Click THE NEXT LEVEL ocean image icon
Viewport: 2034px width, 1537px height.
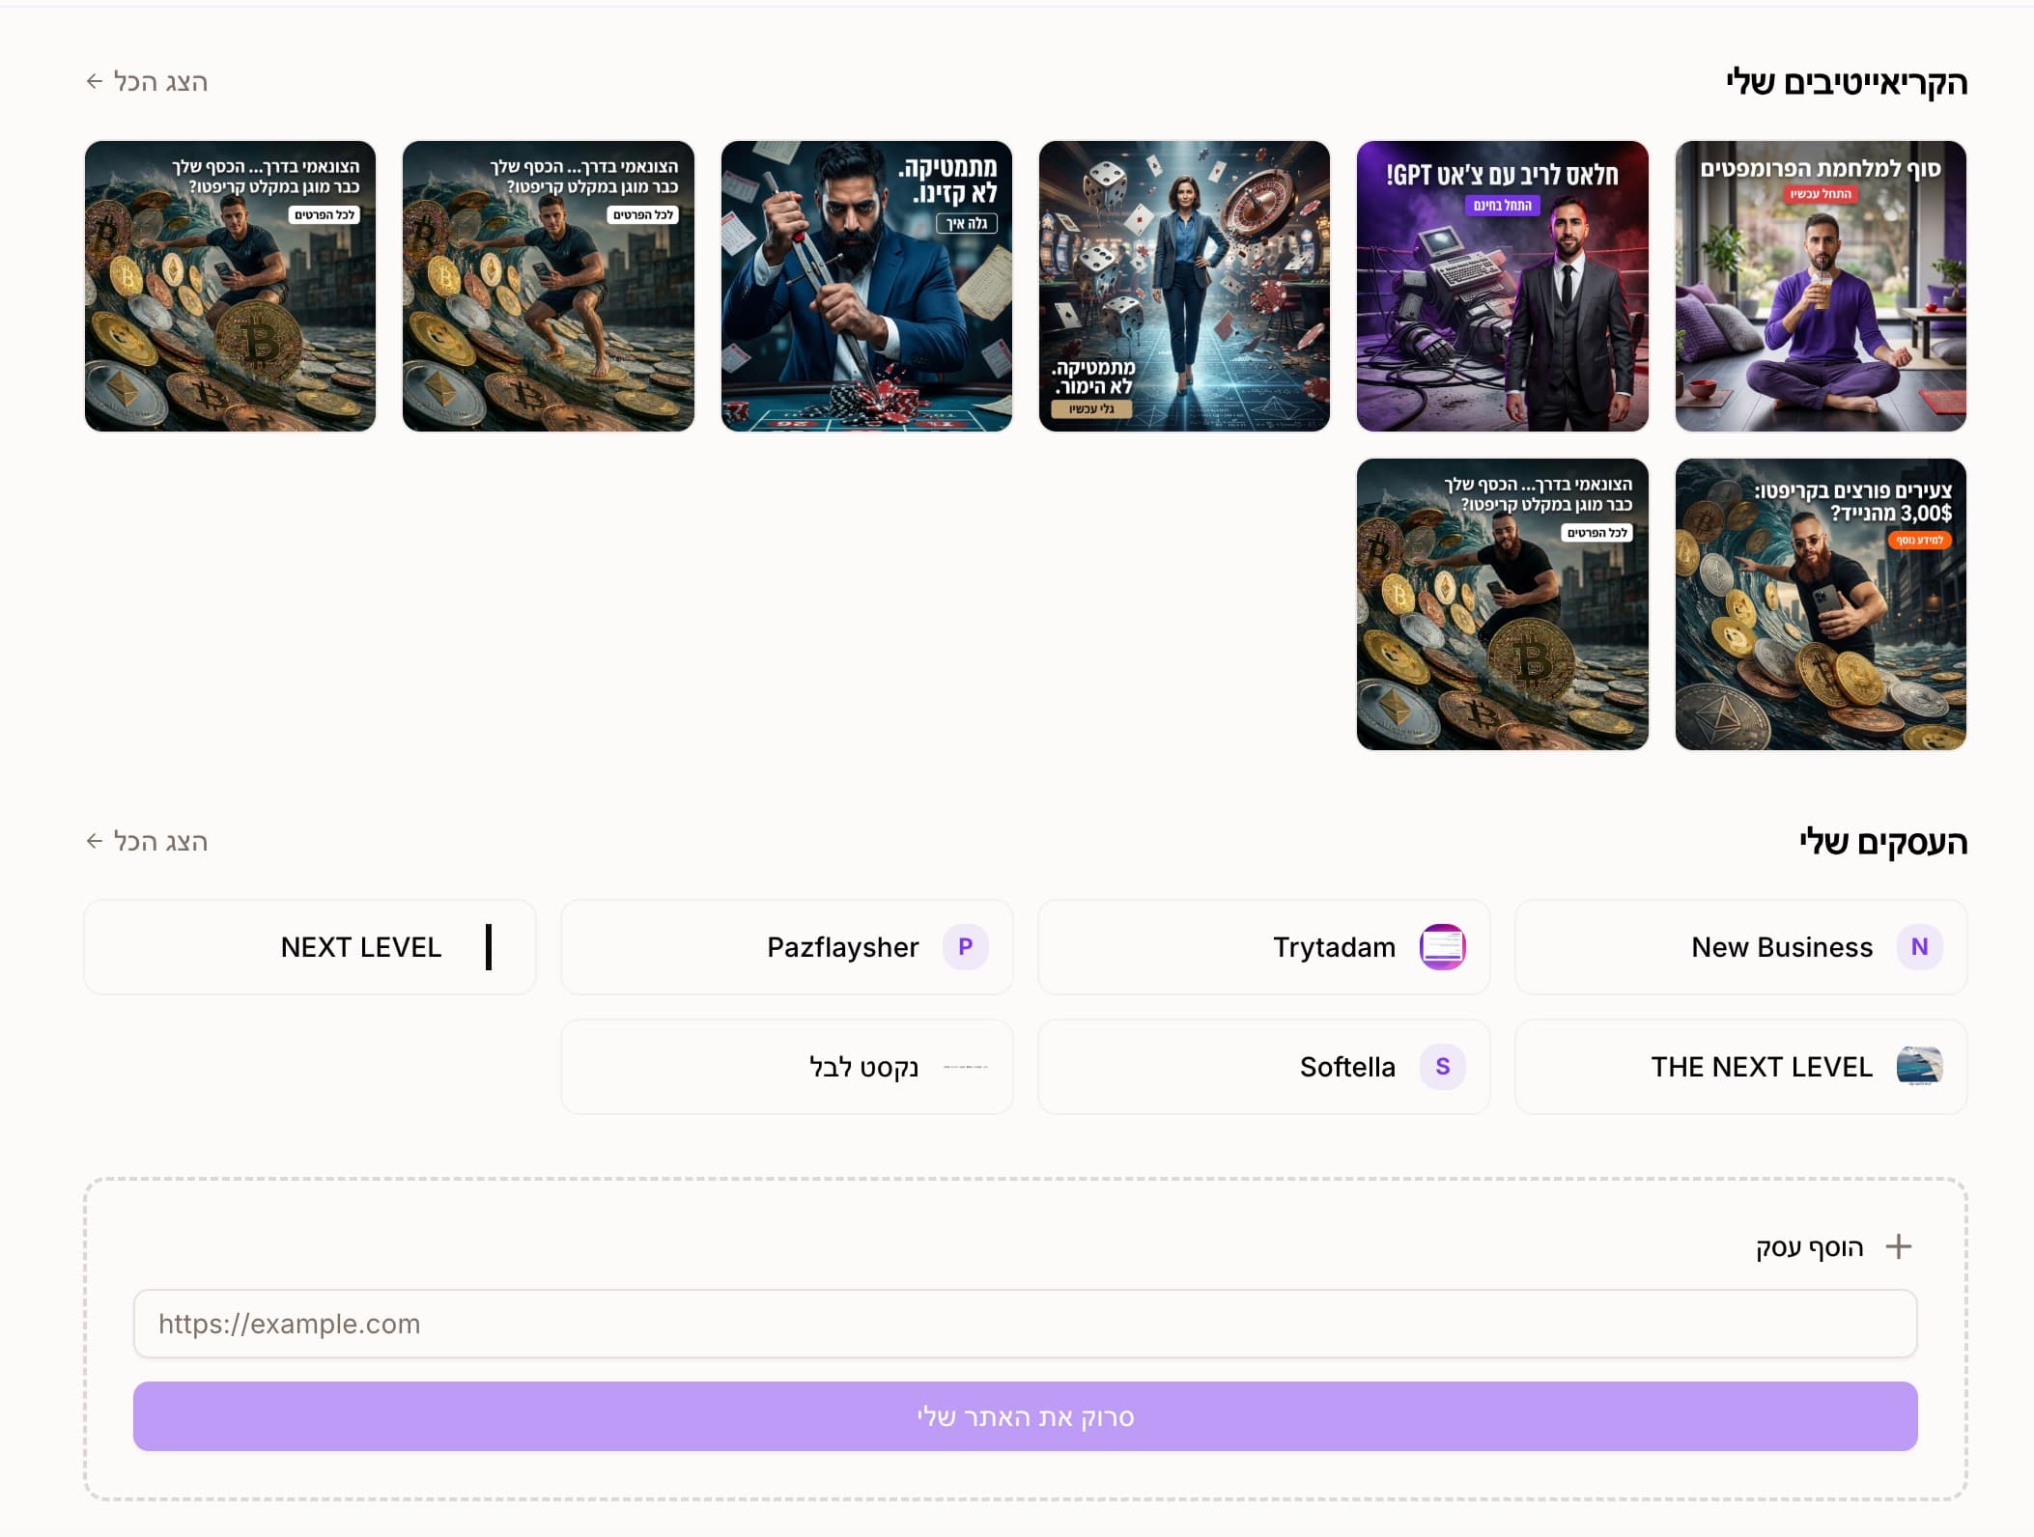1919,1067
